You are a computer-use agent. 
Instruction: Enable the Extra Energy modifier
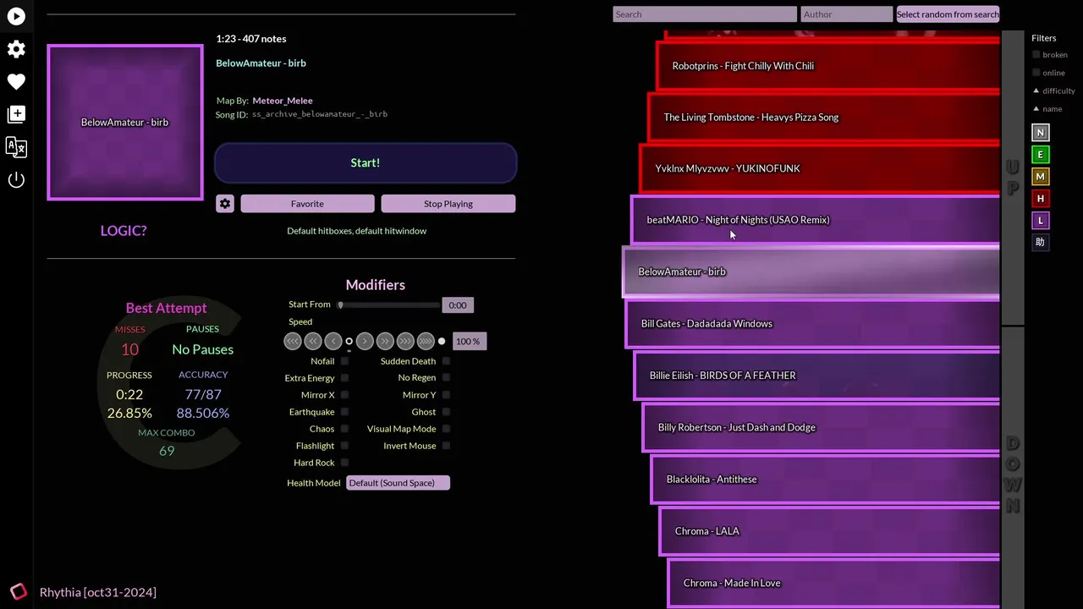(344, 378)
